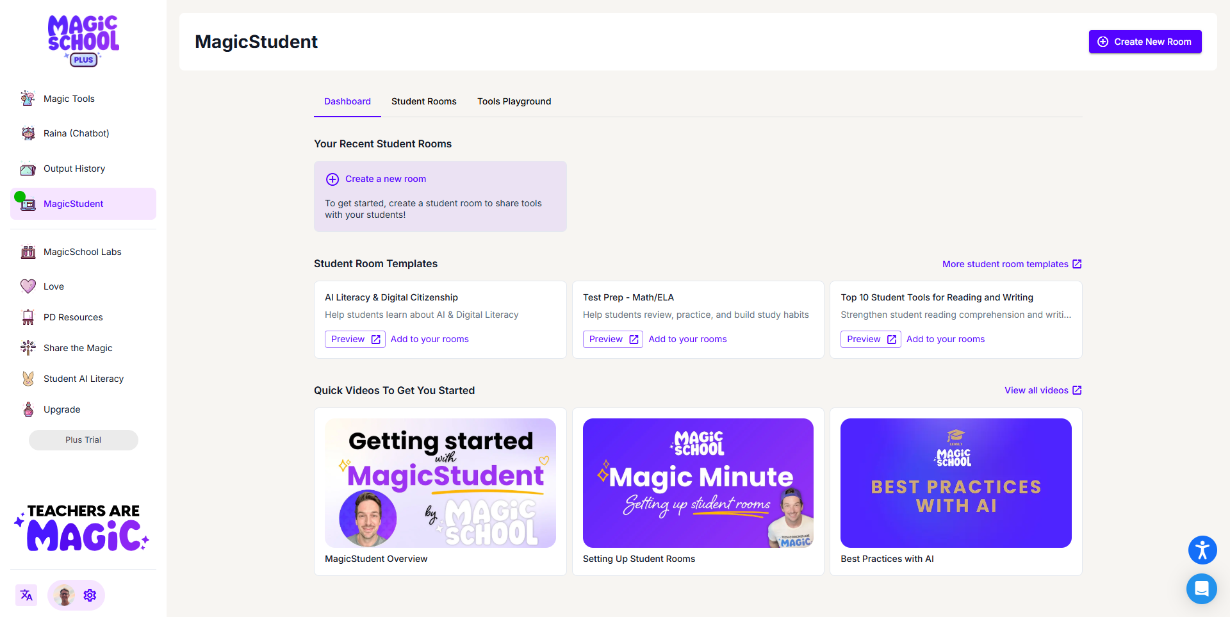The image size is (1230, 617).
Task: Click the Share the Magic sparkle icon
Action: [28, 348]
